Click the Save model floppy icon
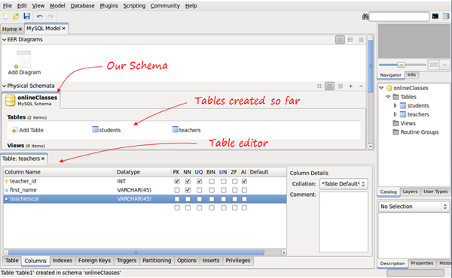Viewport: 452px width, 278px height. point(27,17)
